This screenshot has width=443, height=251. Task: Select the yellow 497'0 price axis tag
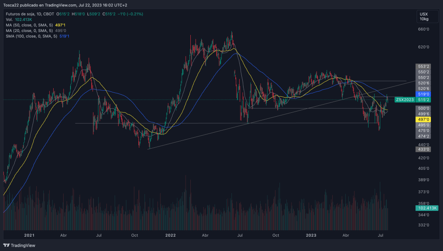(424, 119)
